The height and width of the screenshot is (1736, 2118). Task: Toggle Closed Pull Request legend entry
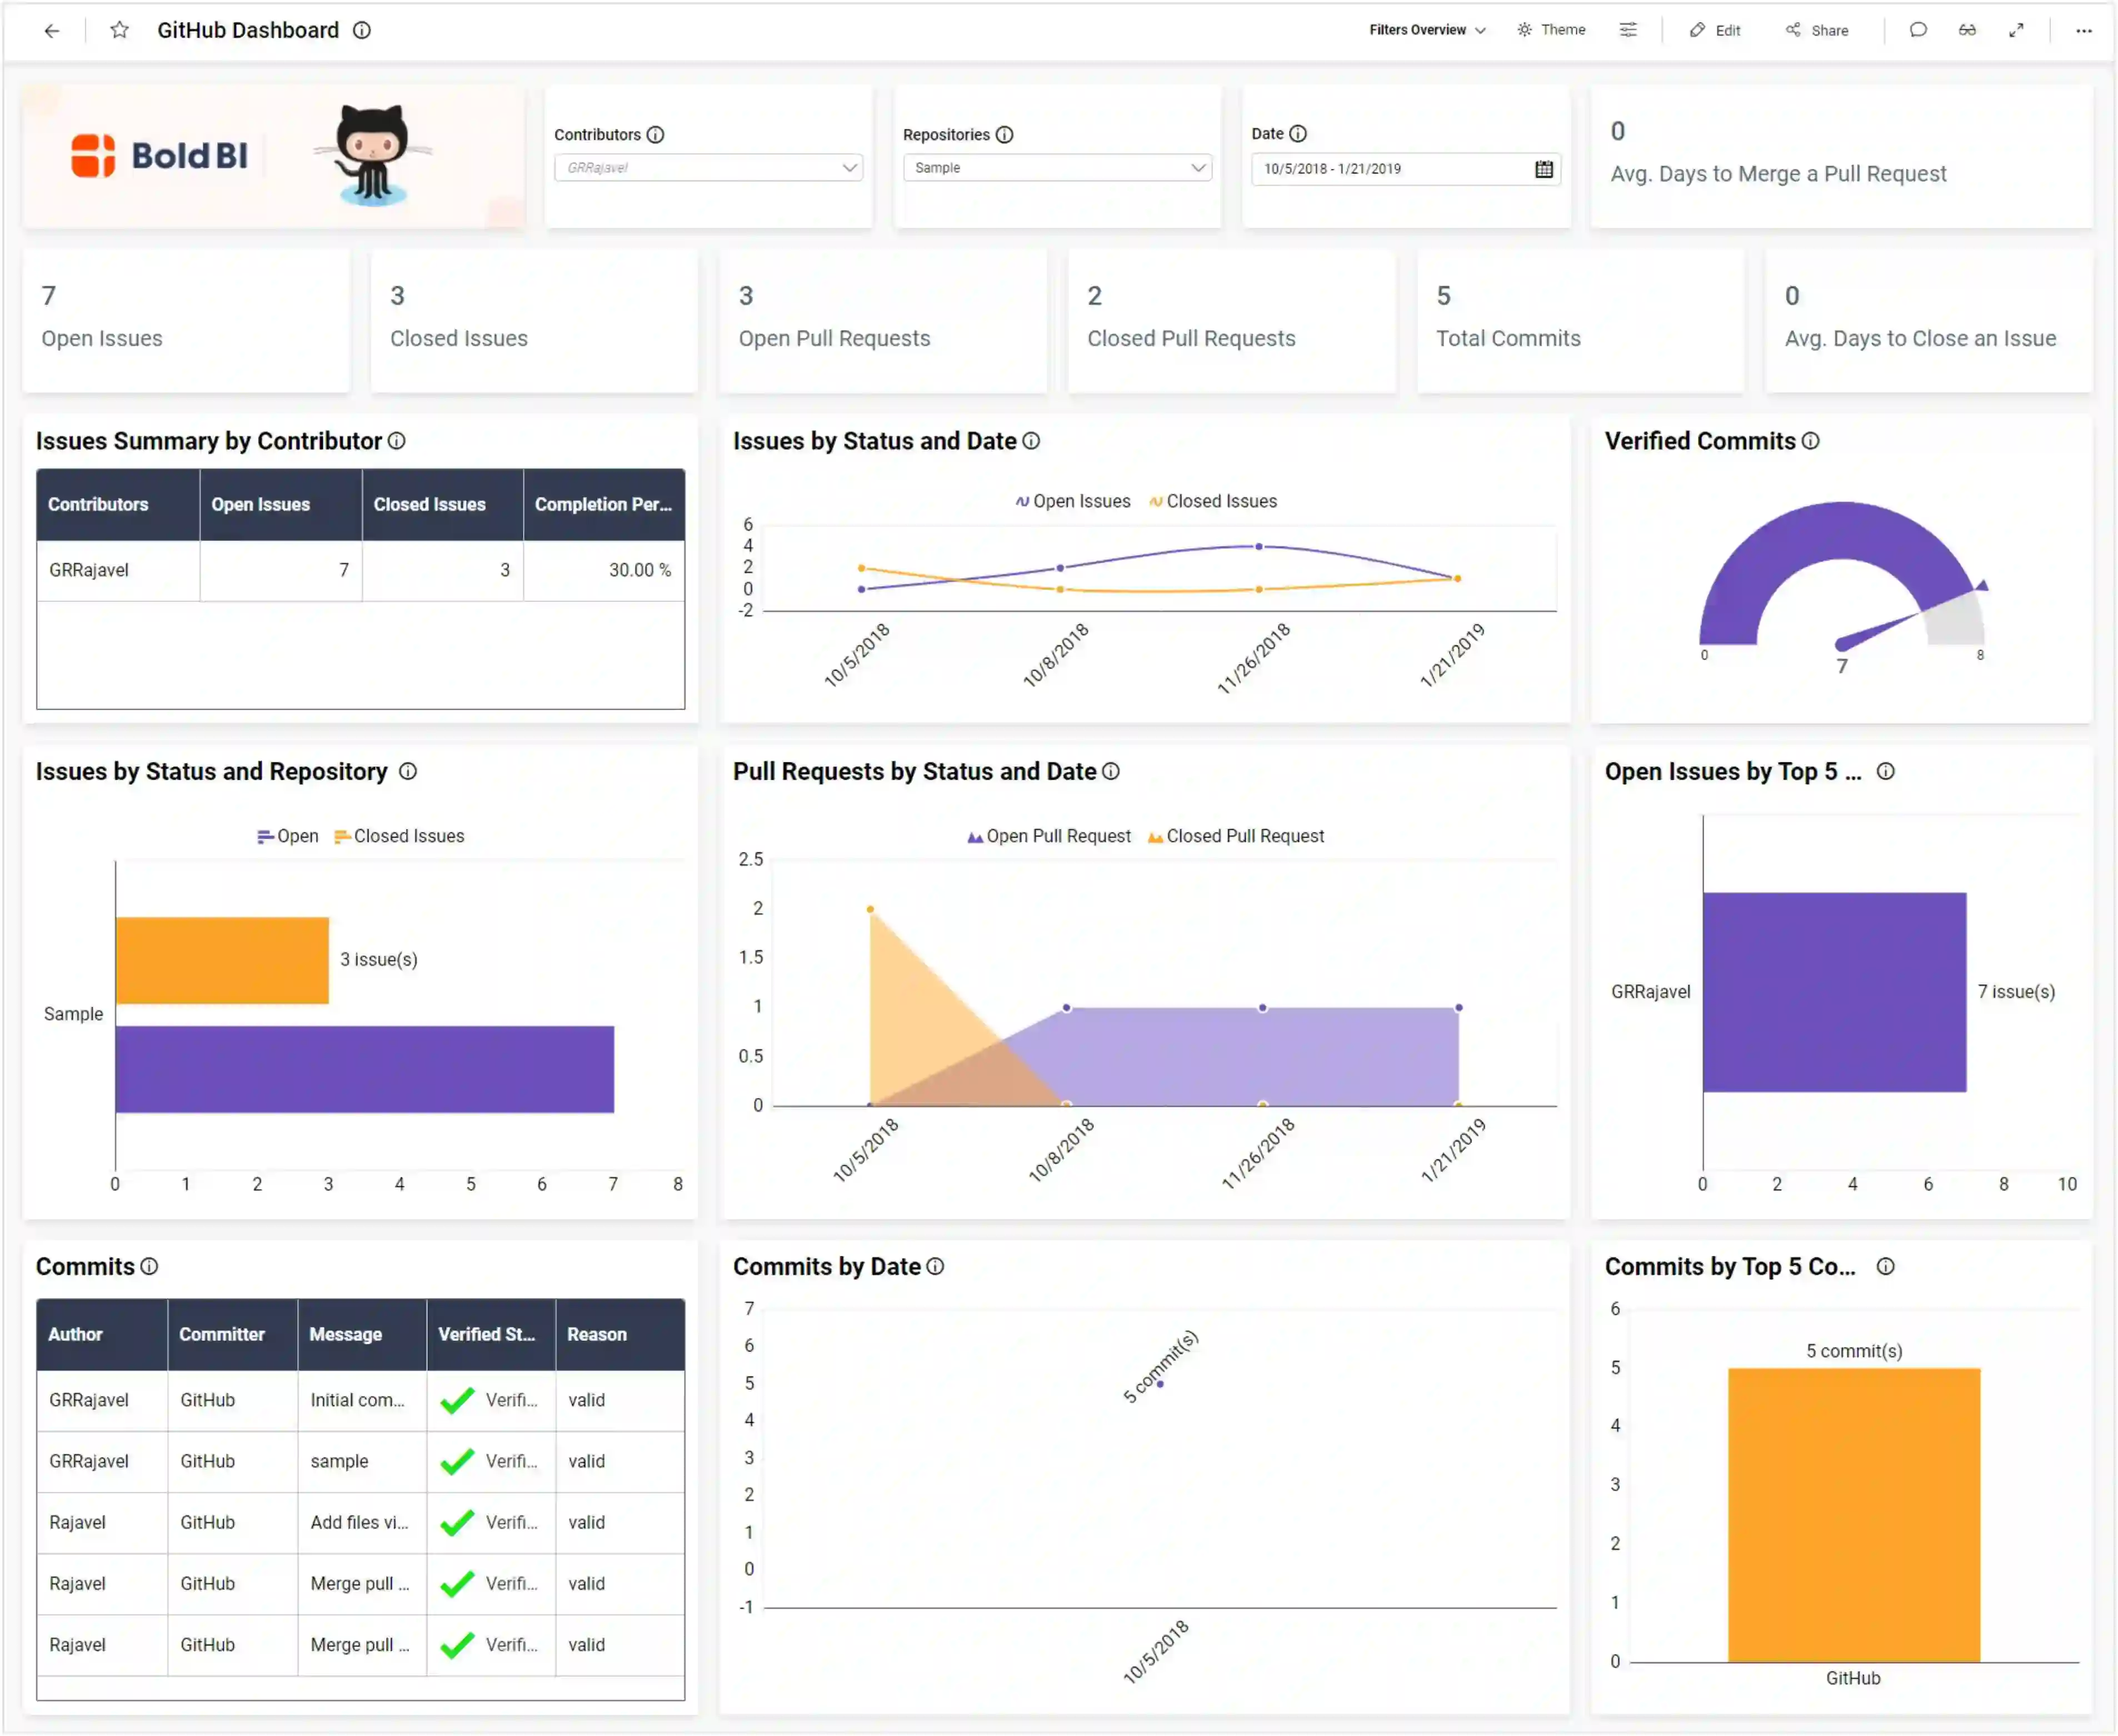point(1235,836)
